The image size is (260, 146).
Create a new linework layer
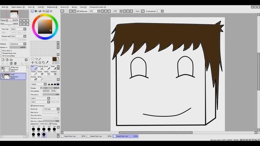coord(7,60)
